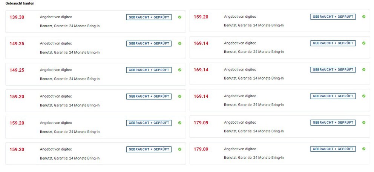This screenshot has height=172, width=374.
Task: Click the Garantie text in the first 179.09 offer
Action: (x=254, y=131)
